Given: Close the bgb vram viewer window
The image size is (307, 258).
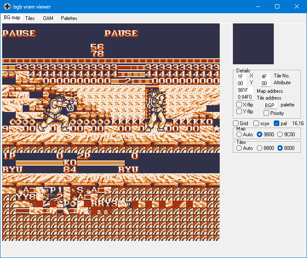Looking at the screenshot, I should (297, 6).
